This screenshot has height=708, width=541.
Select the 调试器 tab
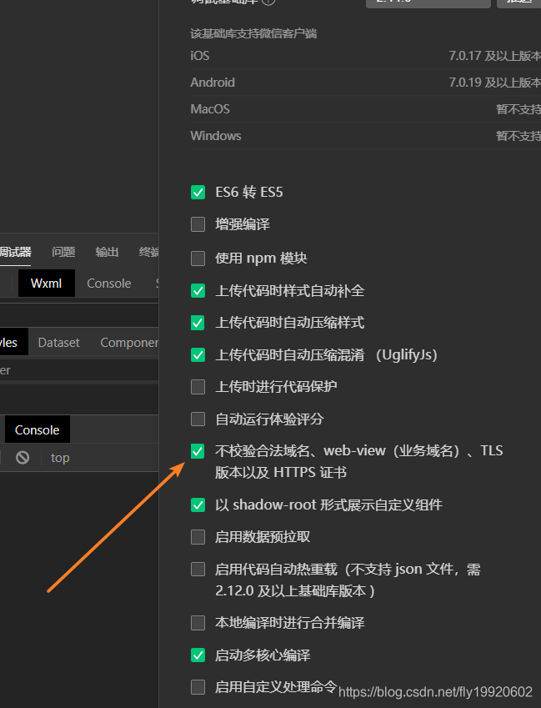pos(15,252)
